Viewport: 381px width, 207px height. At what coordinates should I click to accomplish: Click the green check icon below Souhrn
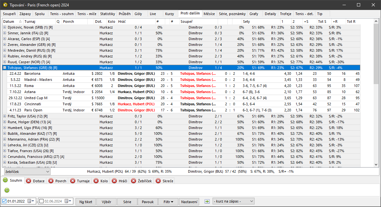[x=6, y=190]
